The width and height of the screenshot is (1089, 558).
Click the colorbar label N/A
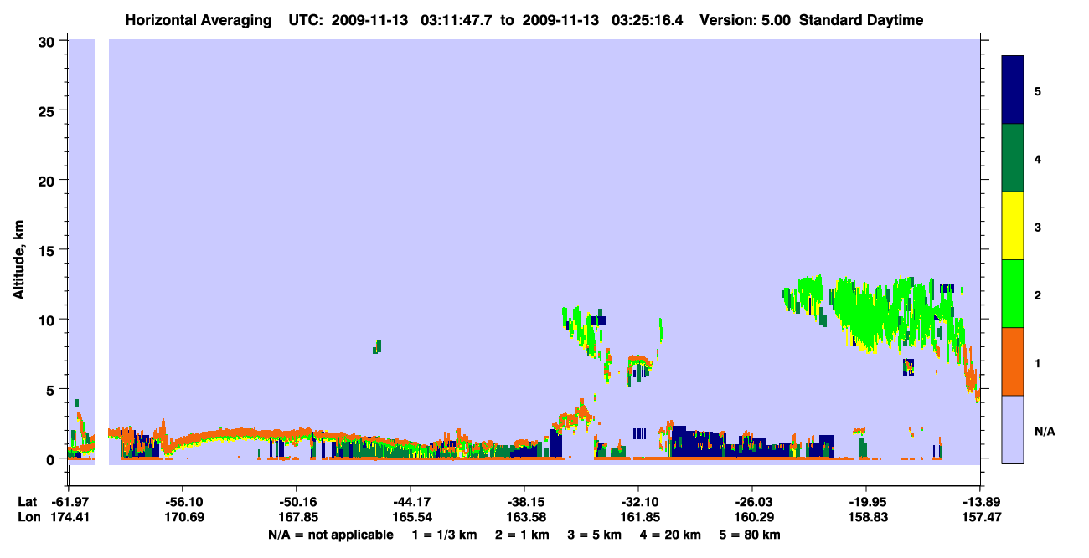[x=1044, y=431]
